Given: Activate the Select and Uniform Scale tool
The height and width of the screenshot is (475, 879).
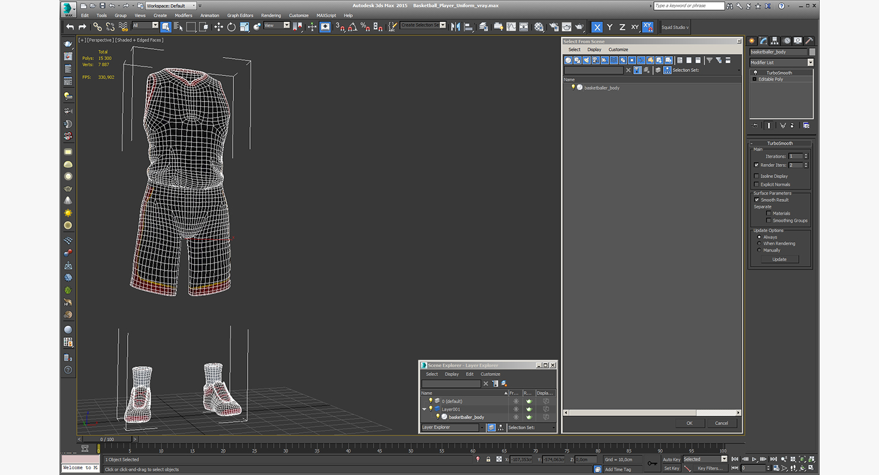Looking at the screenshot, I should coord(244,27).
